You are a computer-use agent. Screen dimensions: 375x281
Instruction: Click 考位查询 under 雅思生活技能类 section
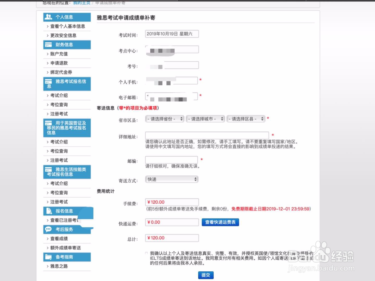point(59,193)
